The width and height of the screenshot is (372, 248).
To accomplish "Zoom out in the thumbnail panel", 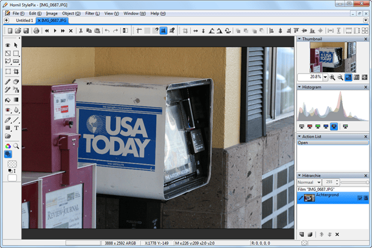I will point(340,77).
